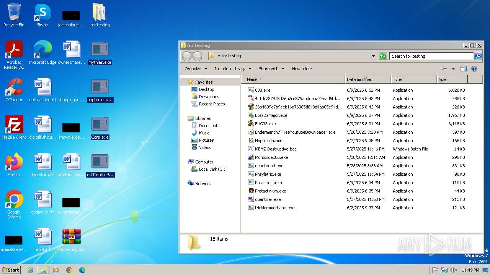Open Internet Explorer from taskbar
The height and width of the screenshot is (275, 490).
[x=30, y=270]
